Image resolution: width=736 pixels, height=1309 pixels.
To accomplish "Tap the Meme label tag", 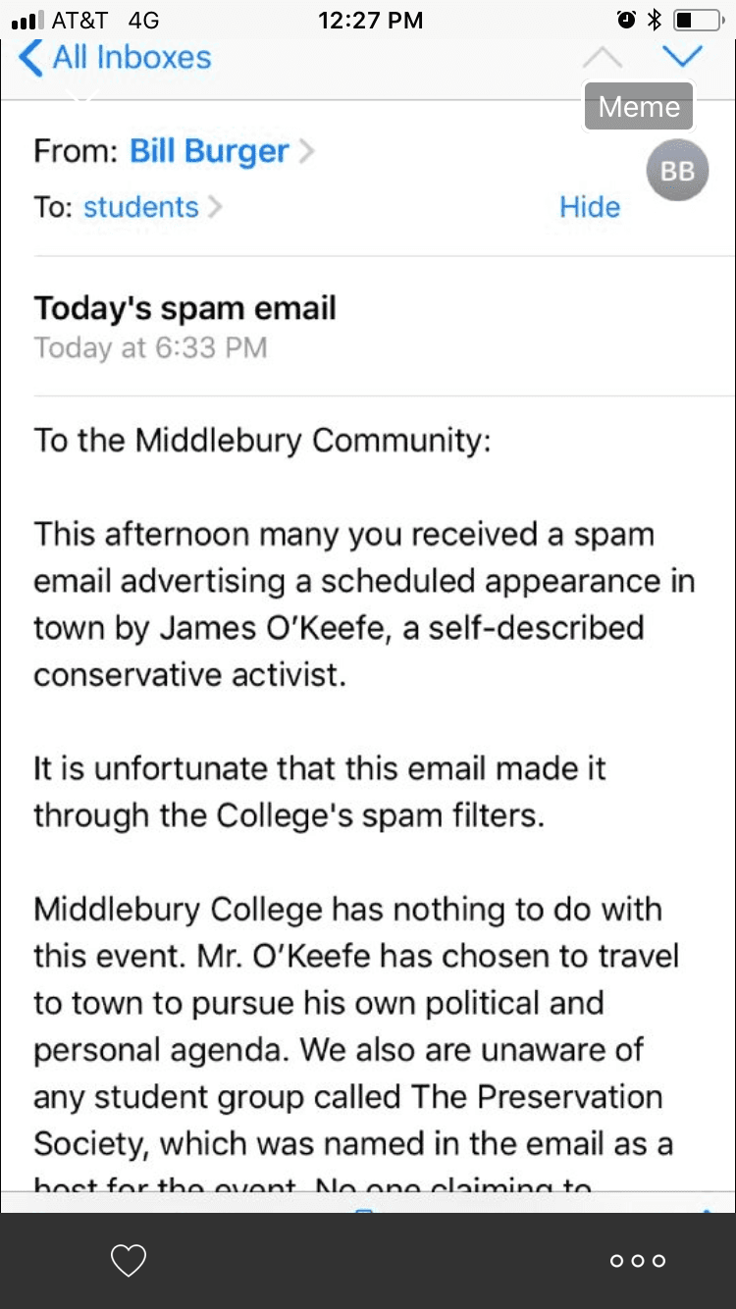I will click(x=639, y=106).
